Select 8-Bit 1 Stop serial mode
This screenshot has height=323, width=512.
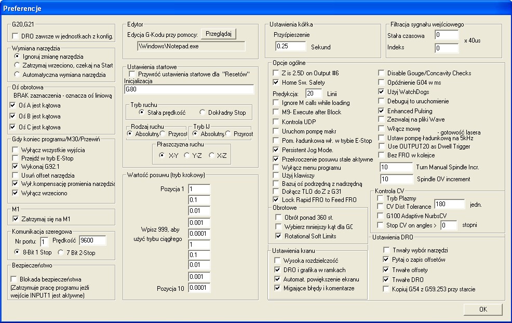pyautogui.click(x=17, y=252)
